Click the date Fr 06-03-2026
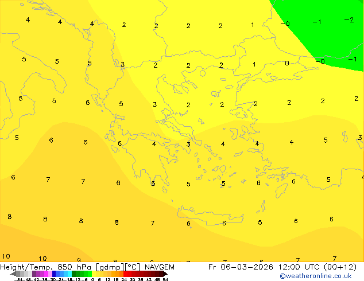Screen dimensions: 364x281 [241, 267]
